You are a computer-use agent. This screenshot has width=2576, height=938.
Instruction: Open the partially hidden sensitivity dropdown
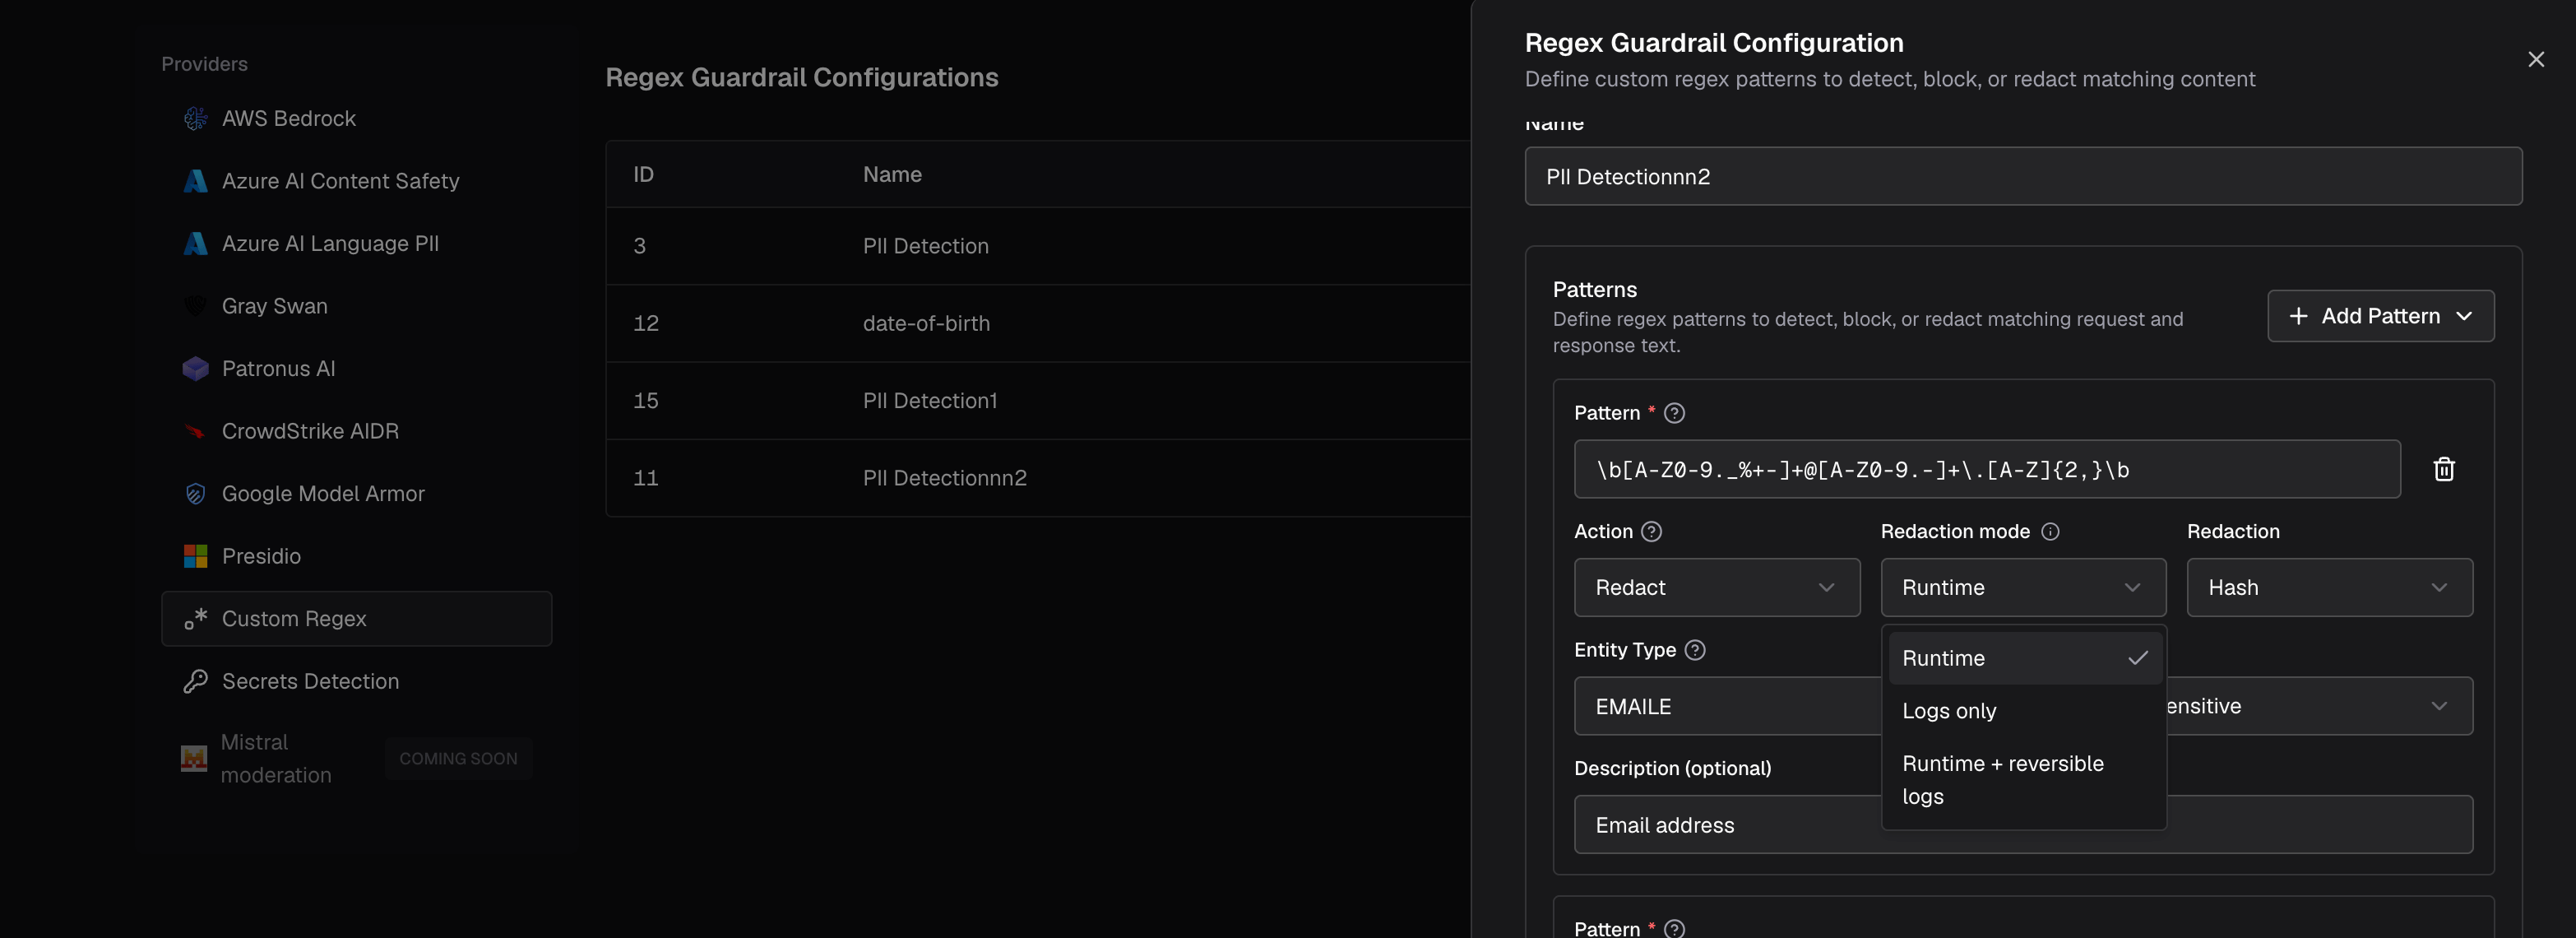pyautogui.click(x=2319, y=706)
